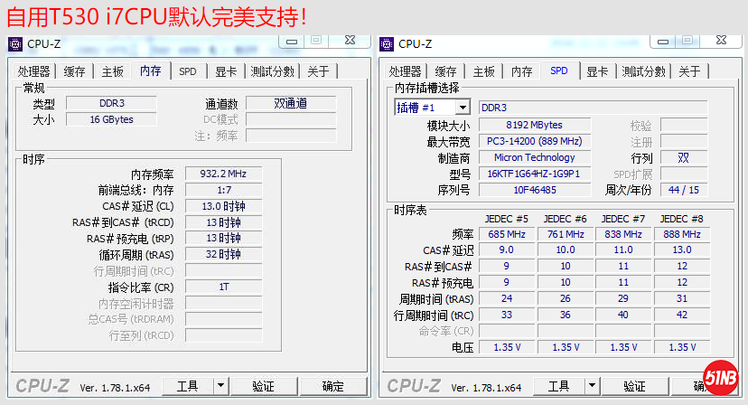The height and width of the screenshot is (405, 748).
Task: Open the 插槽 #1 slot dropdown
Action: (x=432, y=108)
